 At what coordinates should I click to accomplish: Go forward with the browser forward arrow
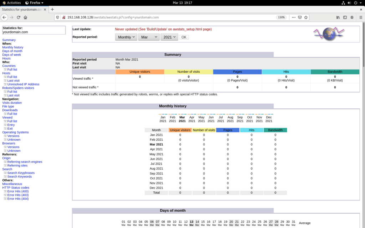pos(11,17)
